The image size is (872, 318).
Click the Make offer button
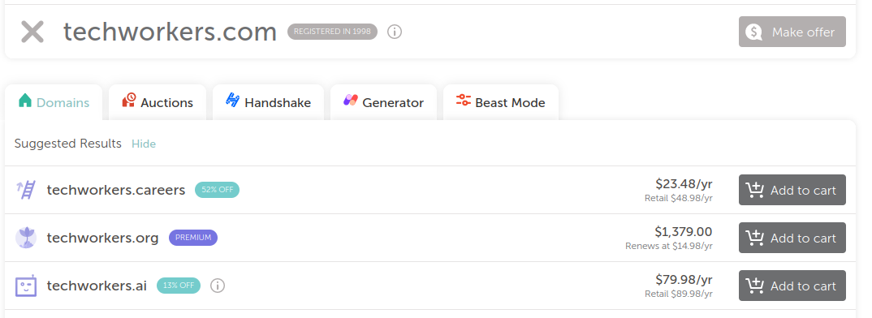click(792, 32)
